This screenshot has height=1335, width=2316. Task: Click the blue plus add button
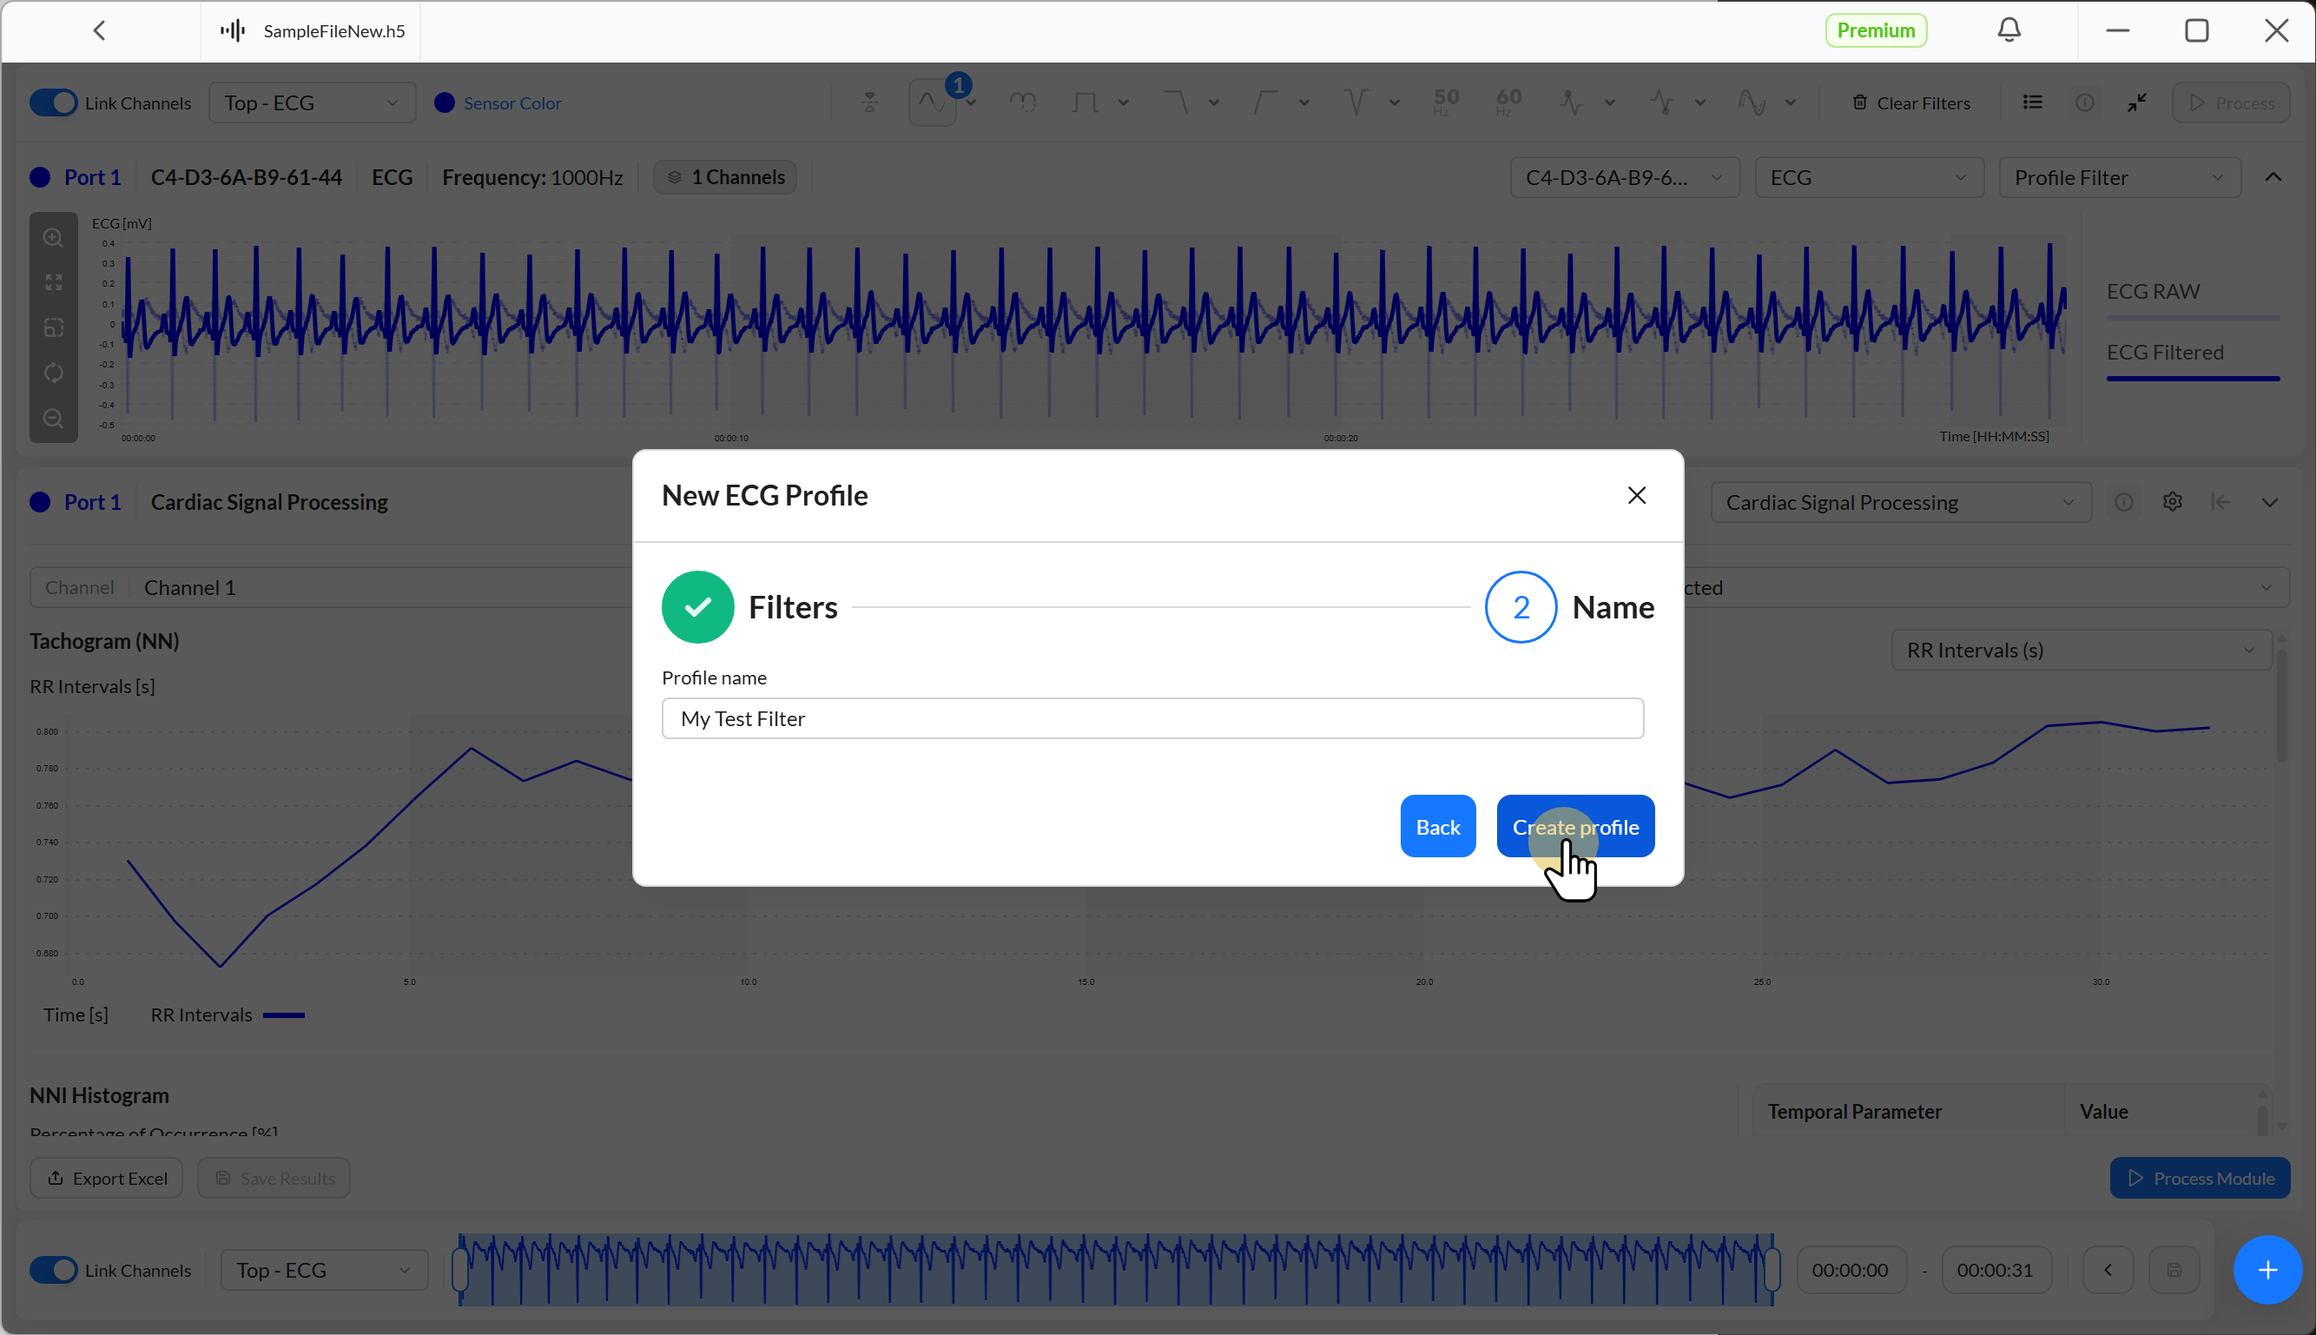click(x=2267, y=1269)
